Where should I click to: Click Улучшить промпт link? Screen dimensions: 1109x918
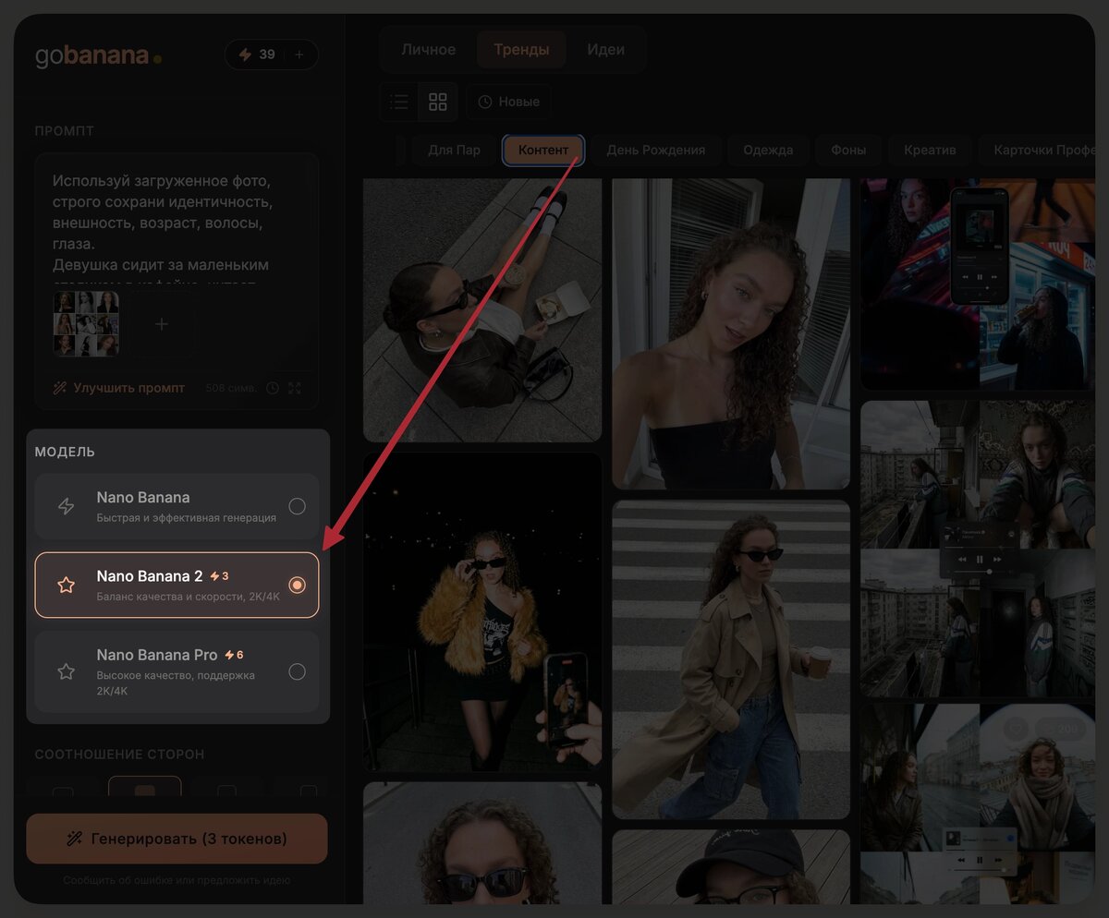pos(118,389)
